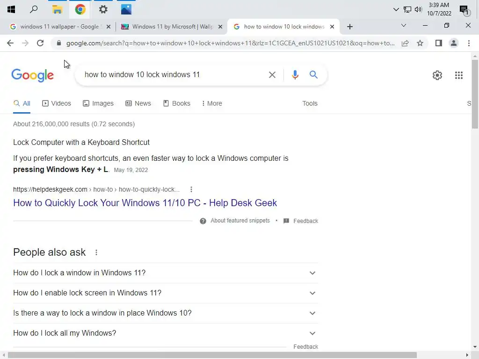Go back to the previous page

[x=10, y=43]
